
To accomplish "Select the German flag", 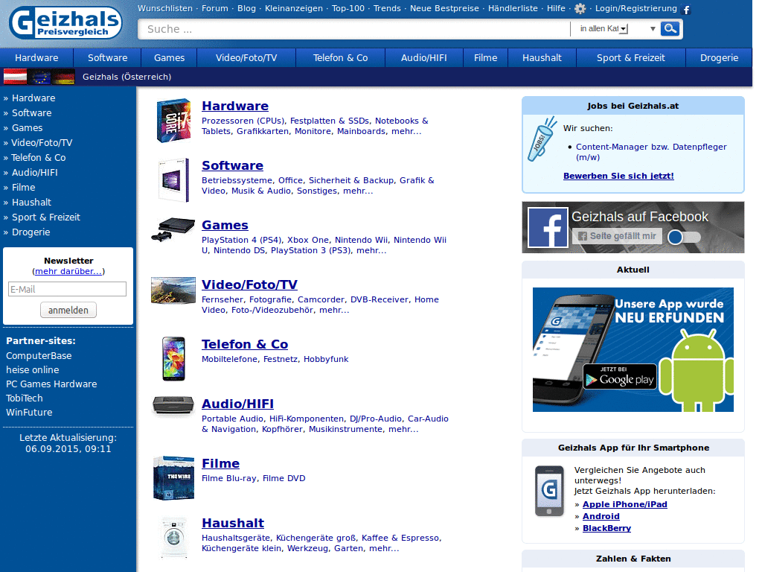I will [63, 77].
